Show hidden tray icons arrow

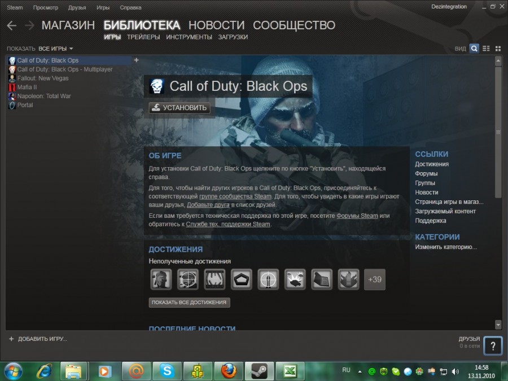tap(360, 371)
